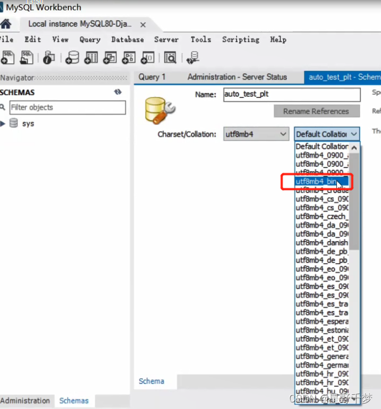Reconnect to DBMS toolbar icon
Image resolution: width=381 pixels, height=409 pixels.
[193, 57]
